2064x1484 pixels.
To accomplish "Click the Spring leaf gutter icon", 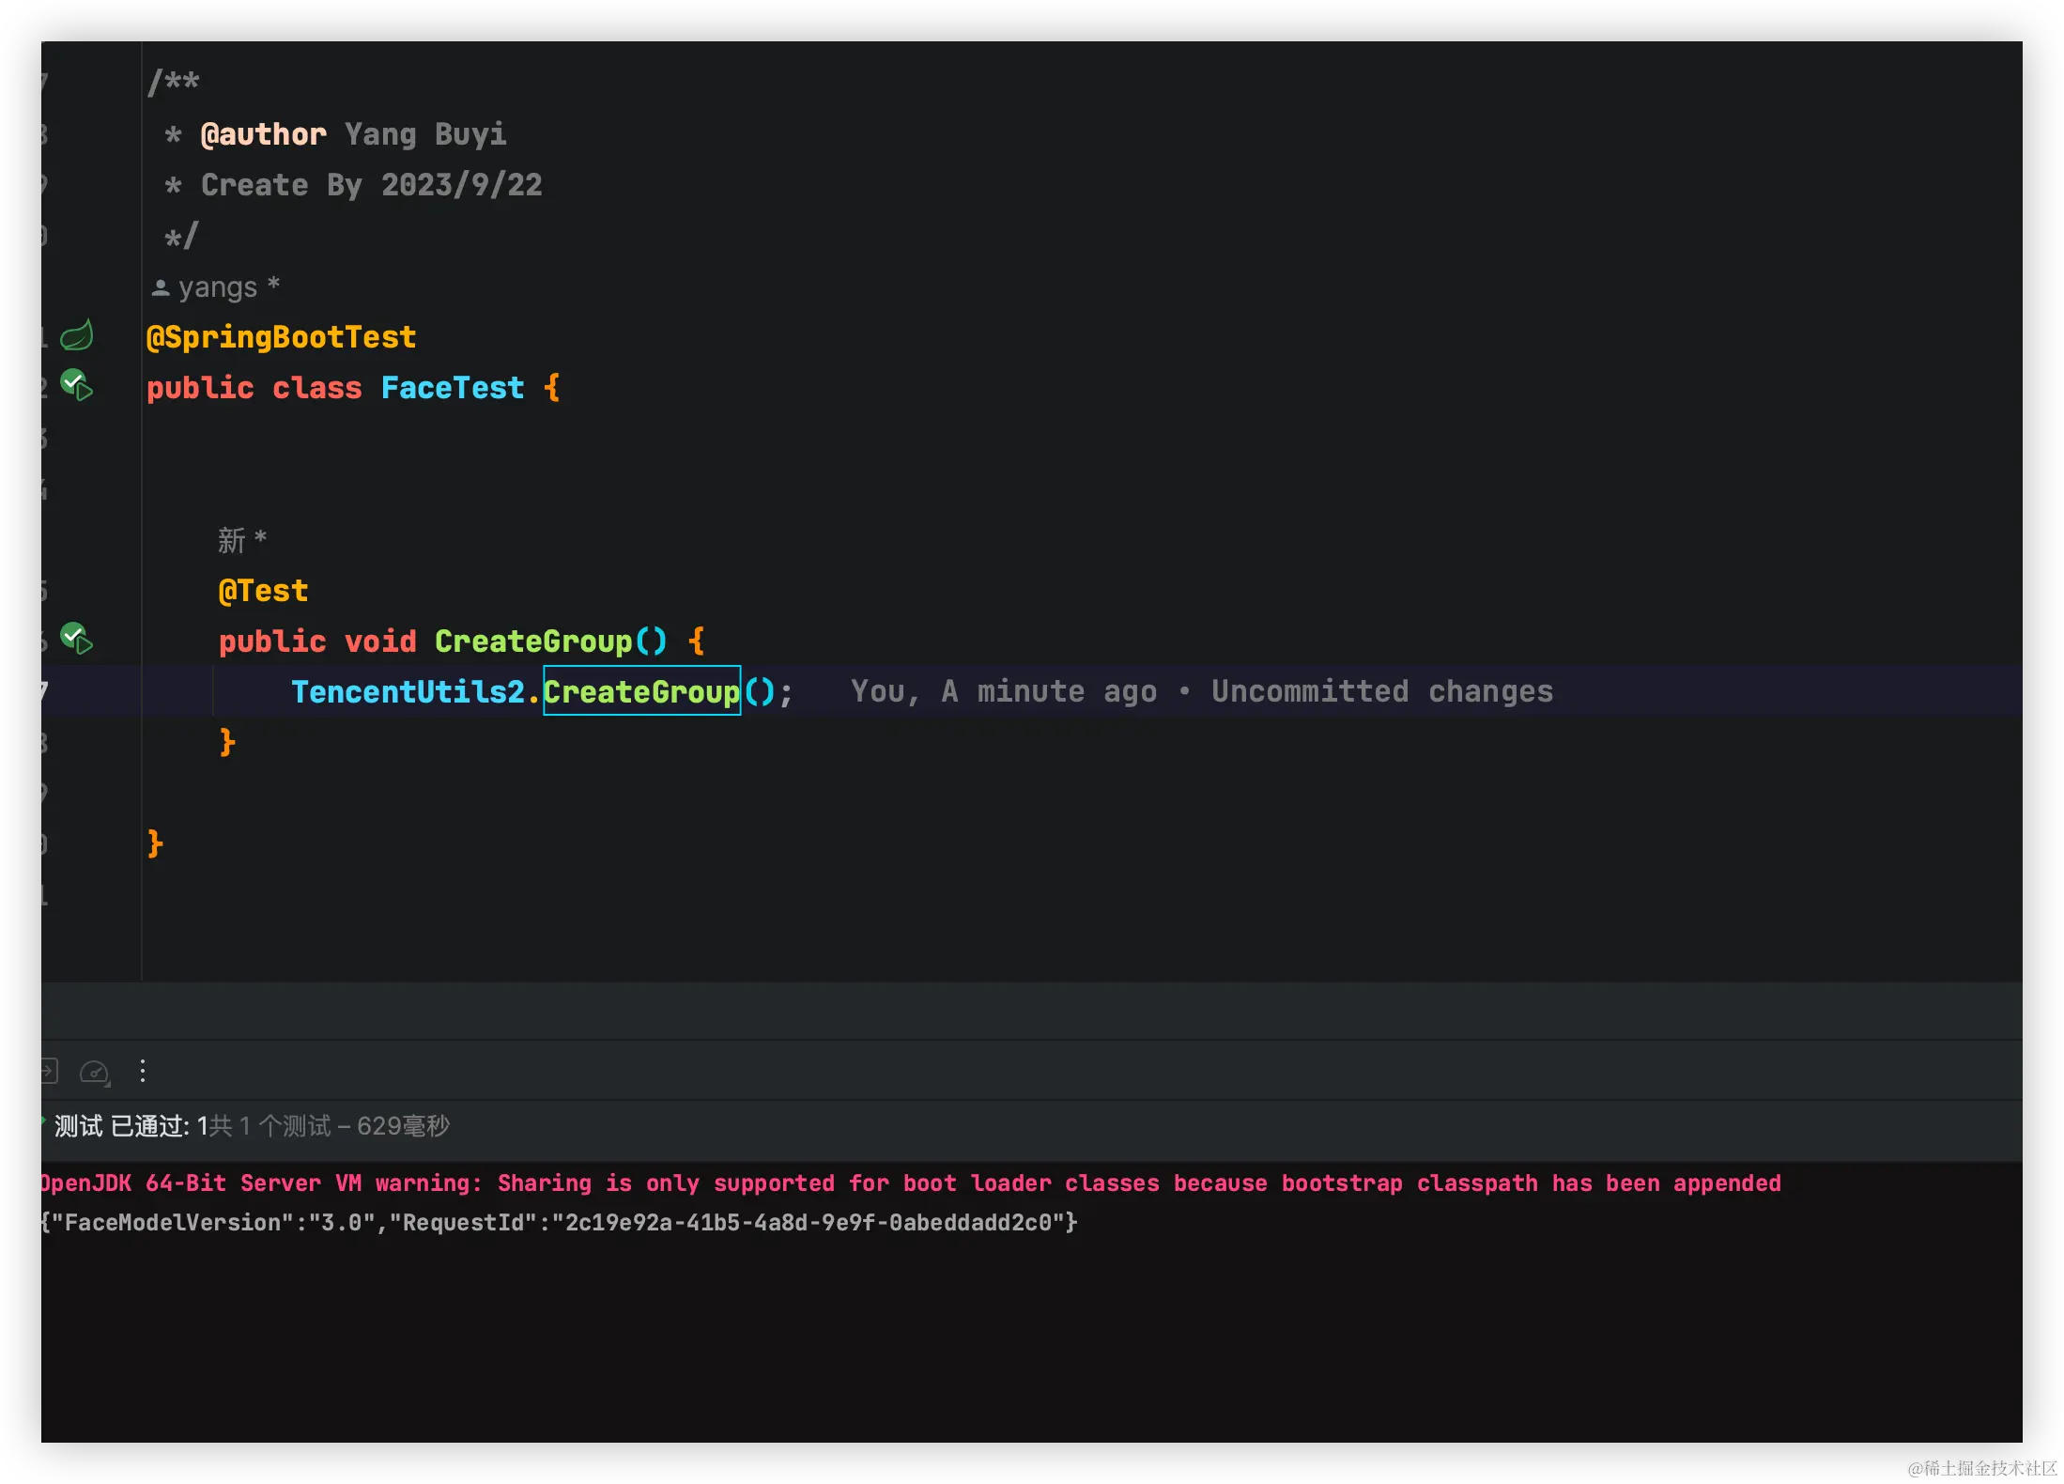I will (76, 335).
